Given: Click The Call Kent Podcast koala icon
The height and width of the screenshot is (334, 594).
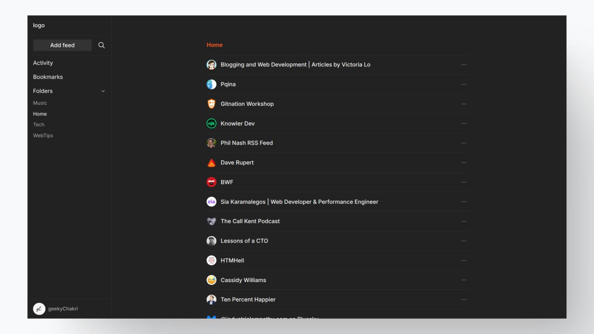Looking at the screenshot, I should click(211, 221).
